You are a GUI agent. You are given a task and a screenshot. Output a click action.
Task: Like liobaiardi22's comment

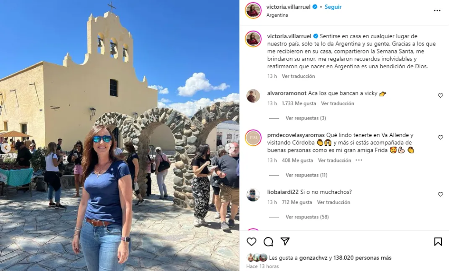[440, 194]
